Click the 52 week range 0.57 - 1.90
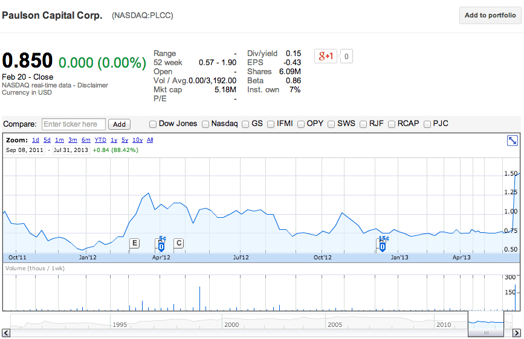Viewport: 524px width, 339px height. point(217,62)
